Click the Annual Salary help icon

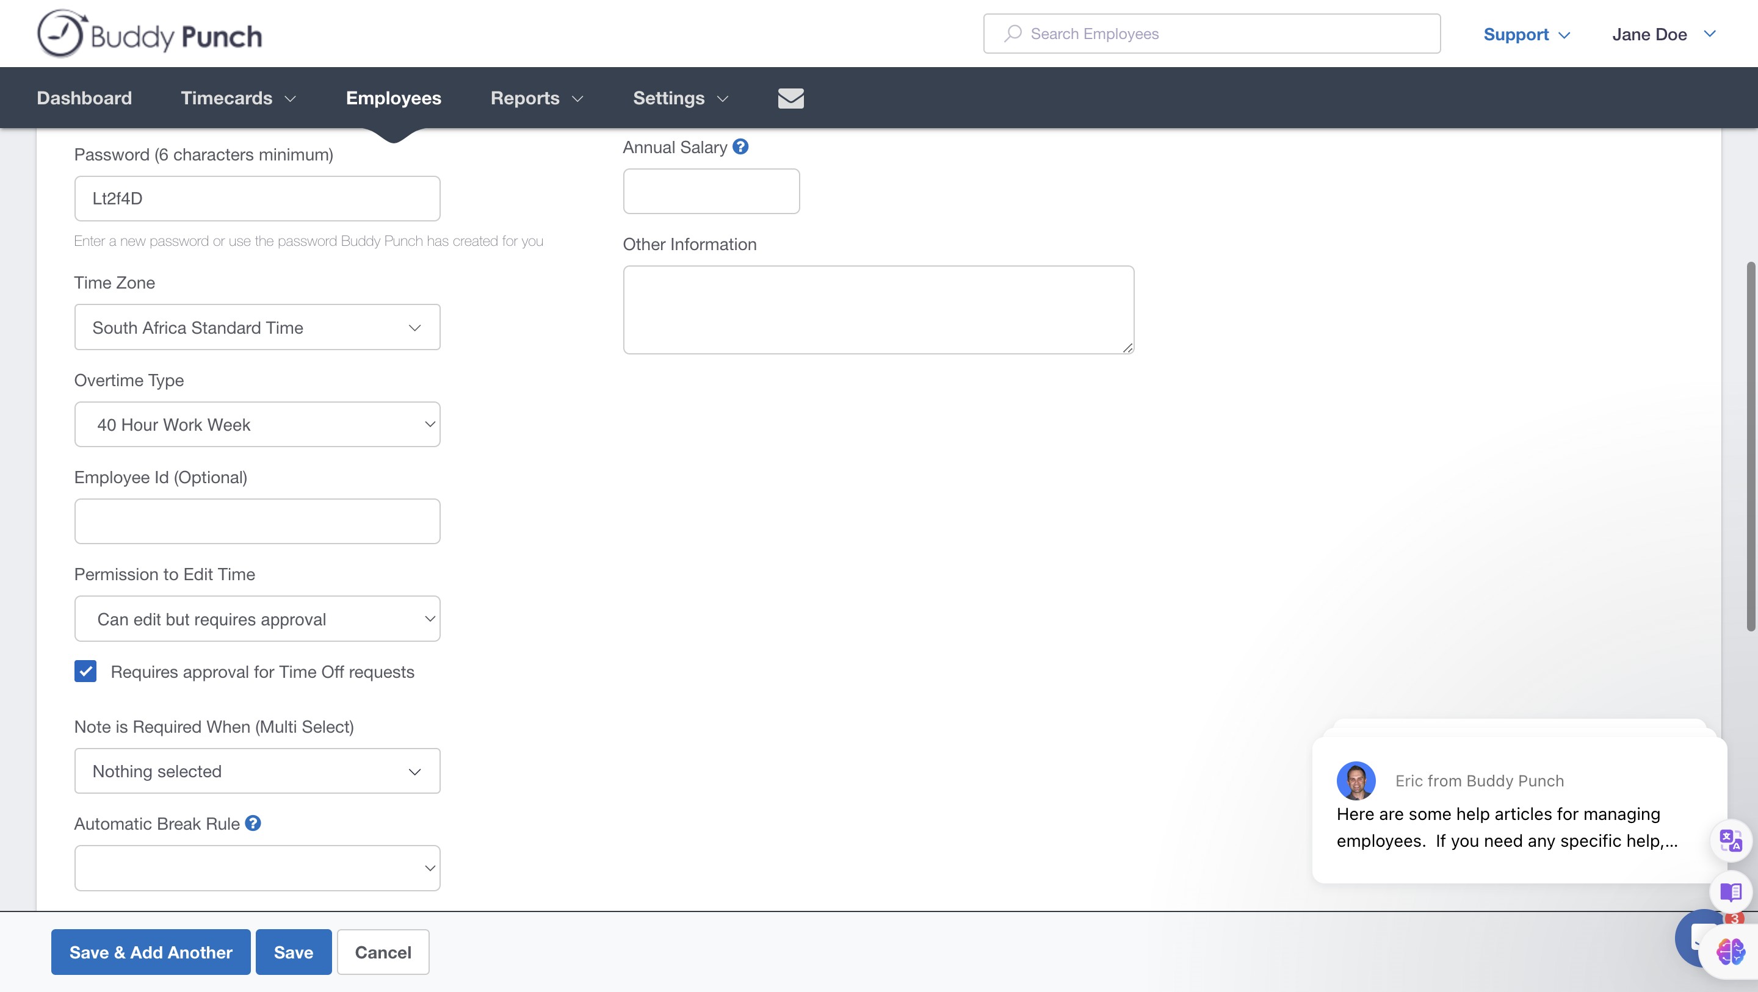point(740,146)
